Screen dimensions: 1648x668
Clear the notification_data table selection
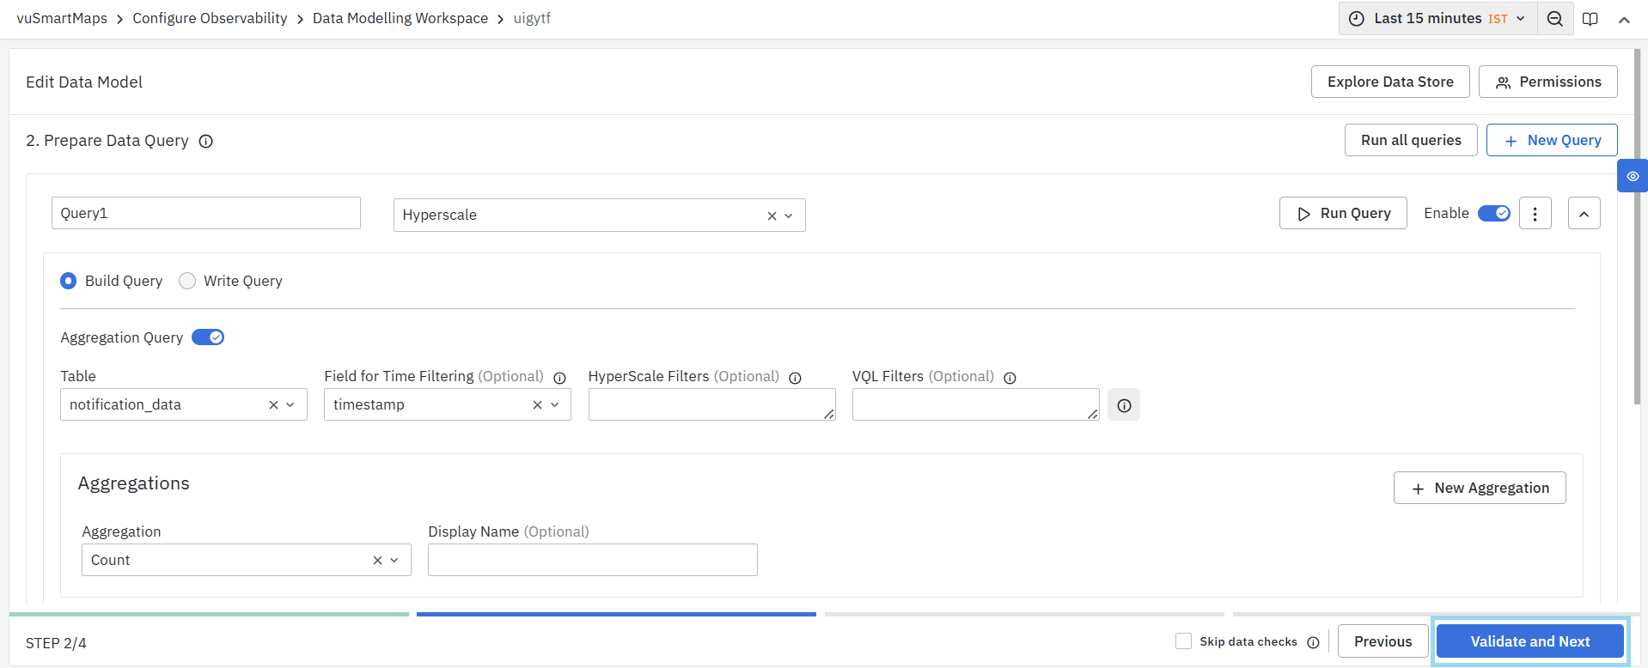pyautogui.click(x=273, y=405)
